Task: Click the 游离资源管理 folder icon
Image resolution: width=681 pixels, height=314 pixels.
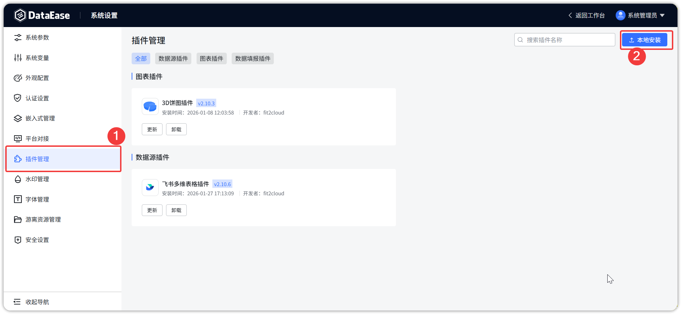Action: point(18,220)
